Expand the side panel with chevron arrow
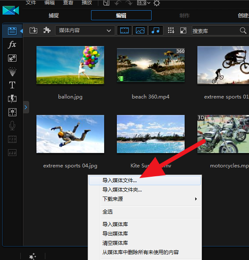Viewport: 249px width, 260px height. tap(26, 107)
